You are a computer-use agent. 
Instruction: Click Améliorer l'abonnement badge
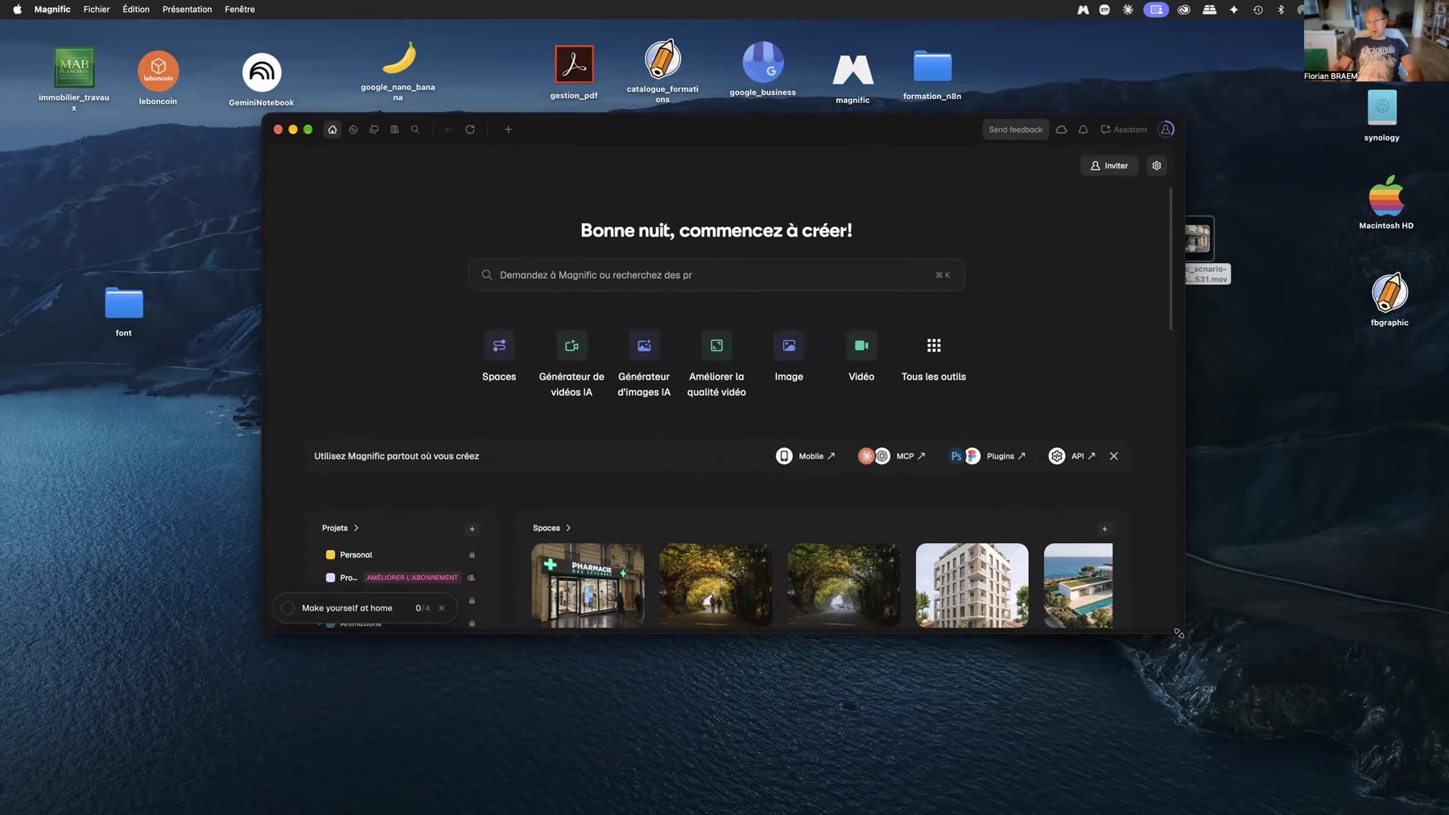click(x=412, y=578)
